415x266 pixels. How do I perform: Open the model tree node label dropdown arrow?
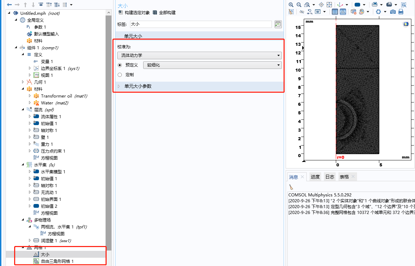tap(71, 5)
